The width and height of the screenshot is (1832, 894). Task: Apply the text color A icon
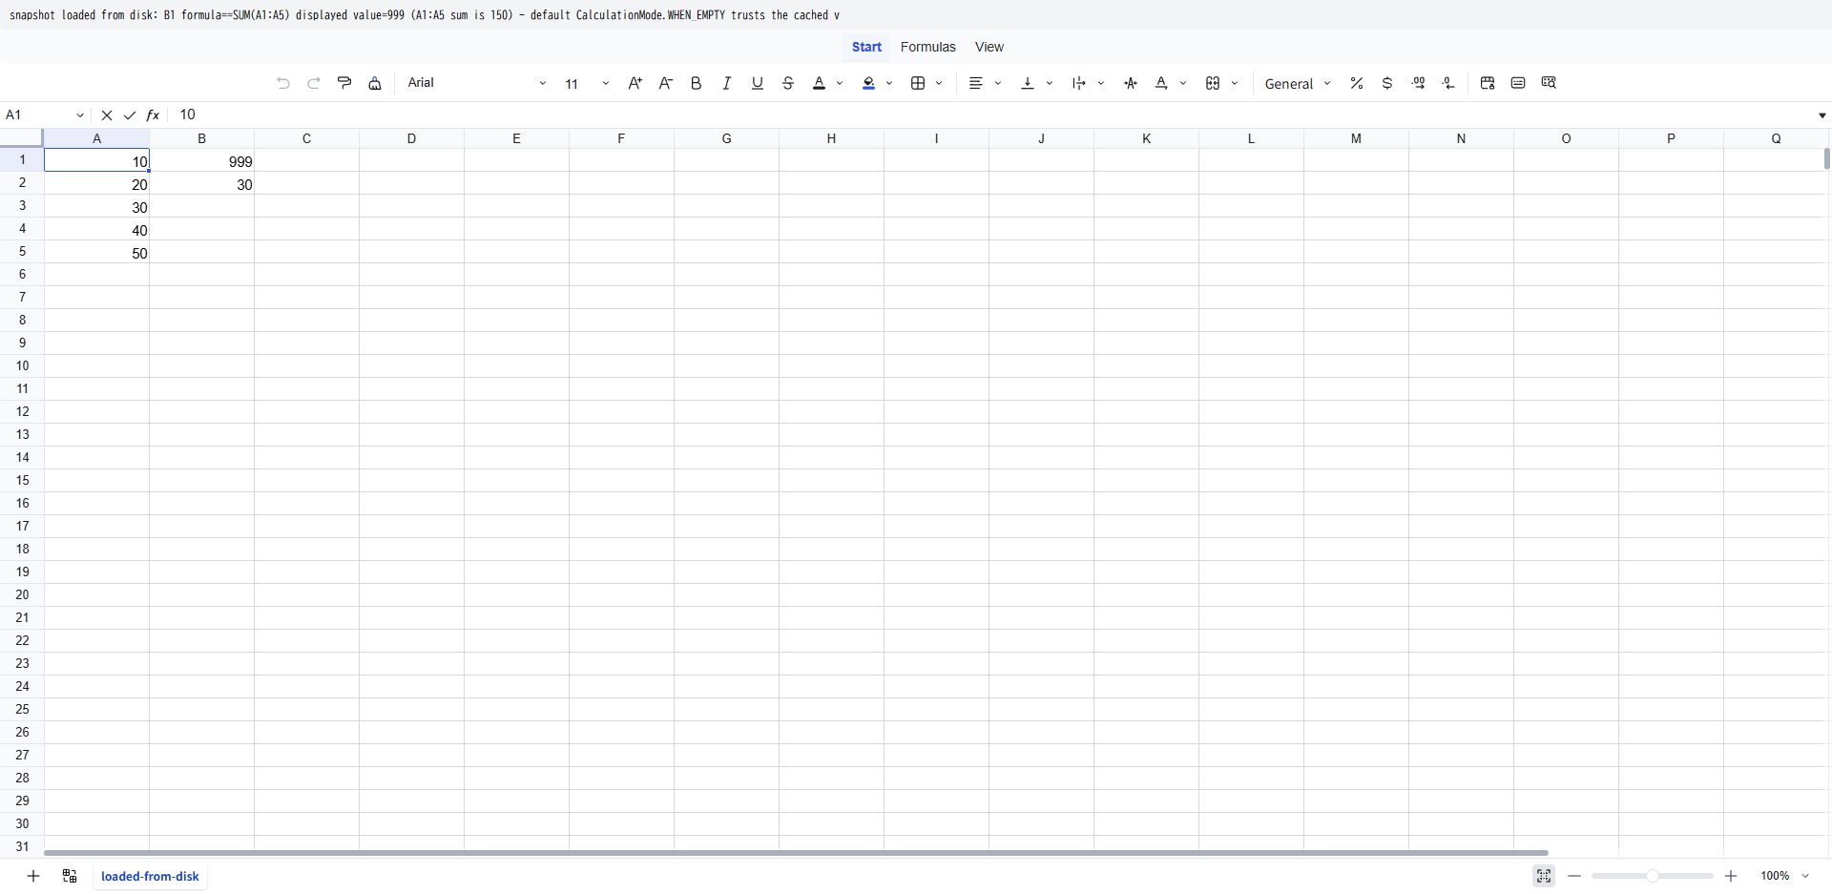tap(819, 83)
